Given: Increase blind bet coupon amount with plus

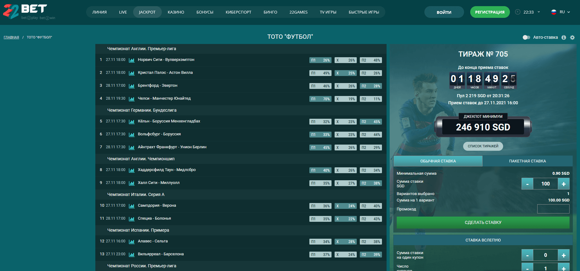Looking at the screenshot, I should click(564, 255).
